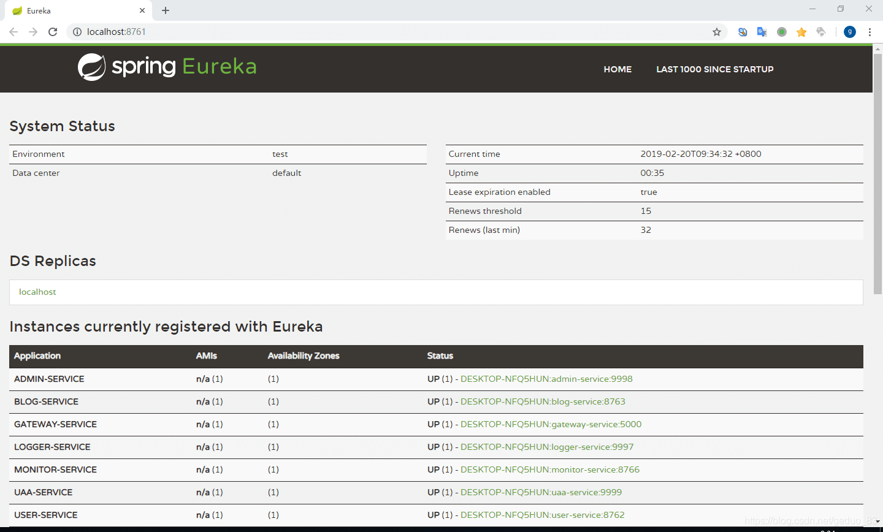Open LAST 1000 SINCE STARTUP page

pyautogui.click(x=715, y=69)
